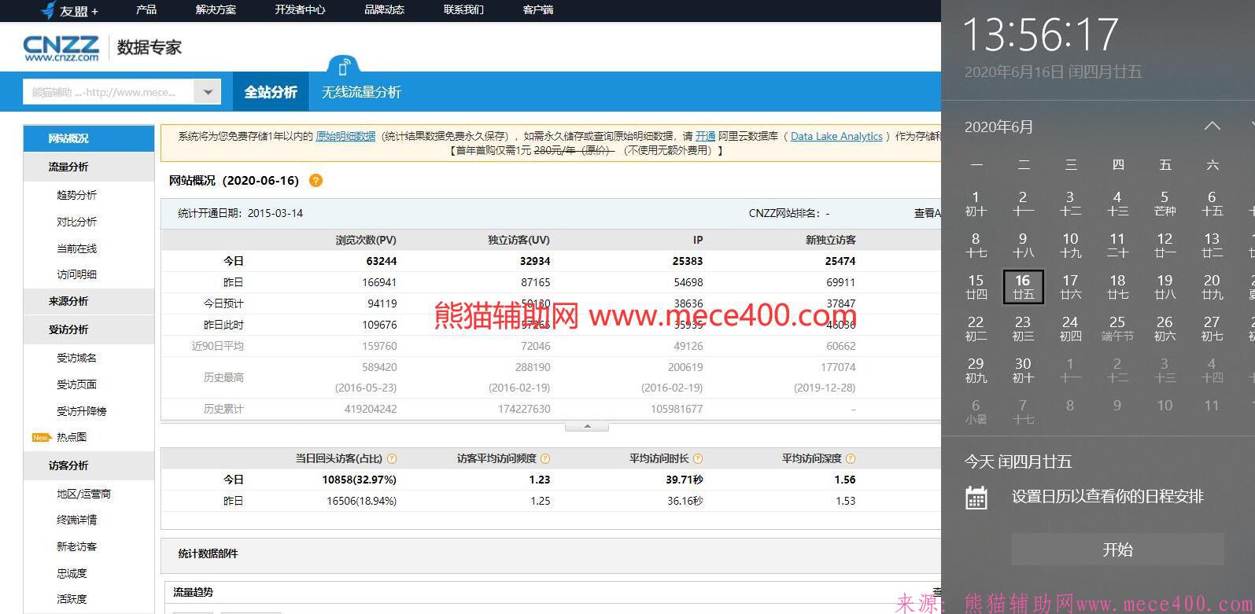Select 趋势分析 in the left sidebar

[77, 195]
